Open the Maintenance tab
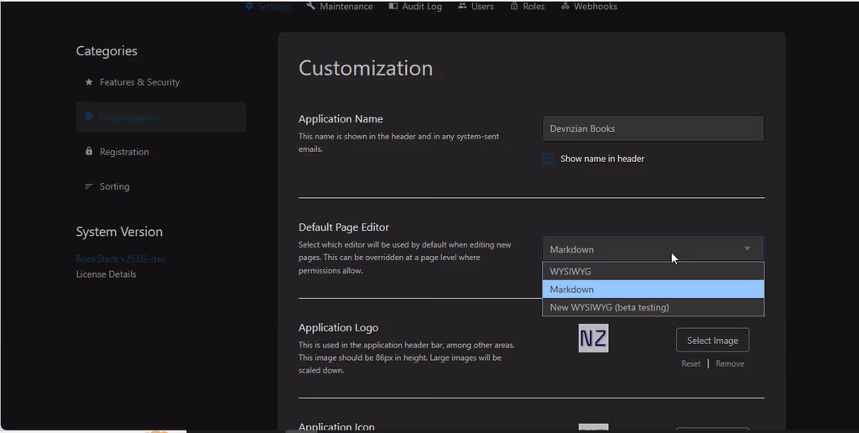 [x=340, y=6]
